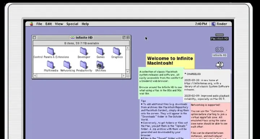The width and height of the screenshot is (260, 139).
Task: Click the Finder application menu
Action: (219, 24)
